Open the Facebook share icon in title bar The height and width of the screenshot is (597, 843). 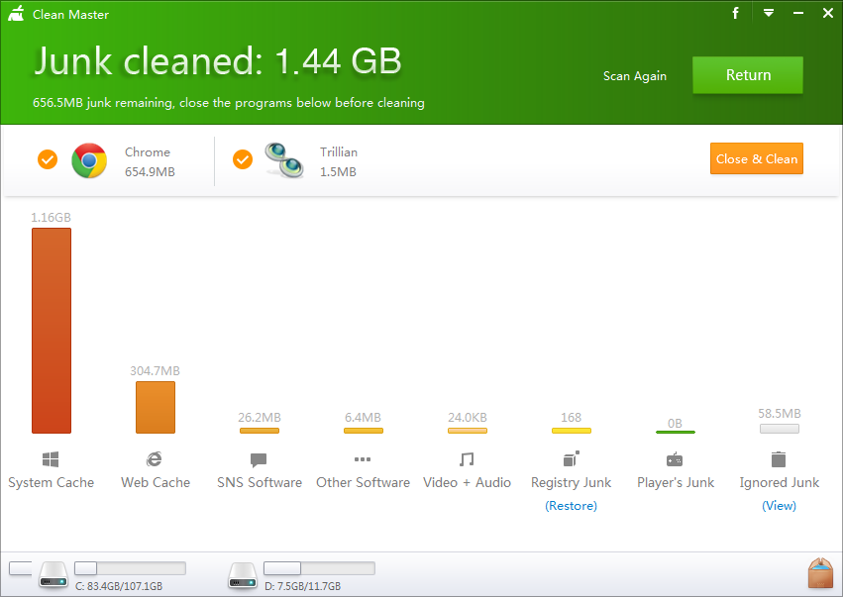click(x=735, y=13)
